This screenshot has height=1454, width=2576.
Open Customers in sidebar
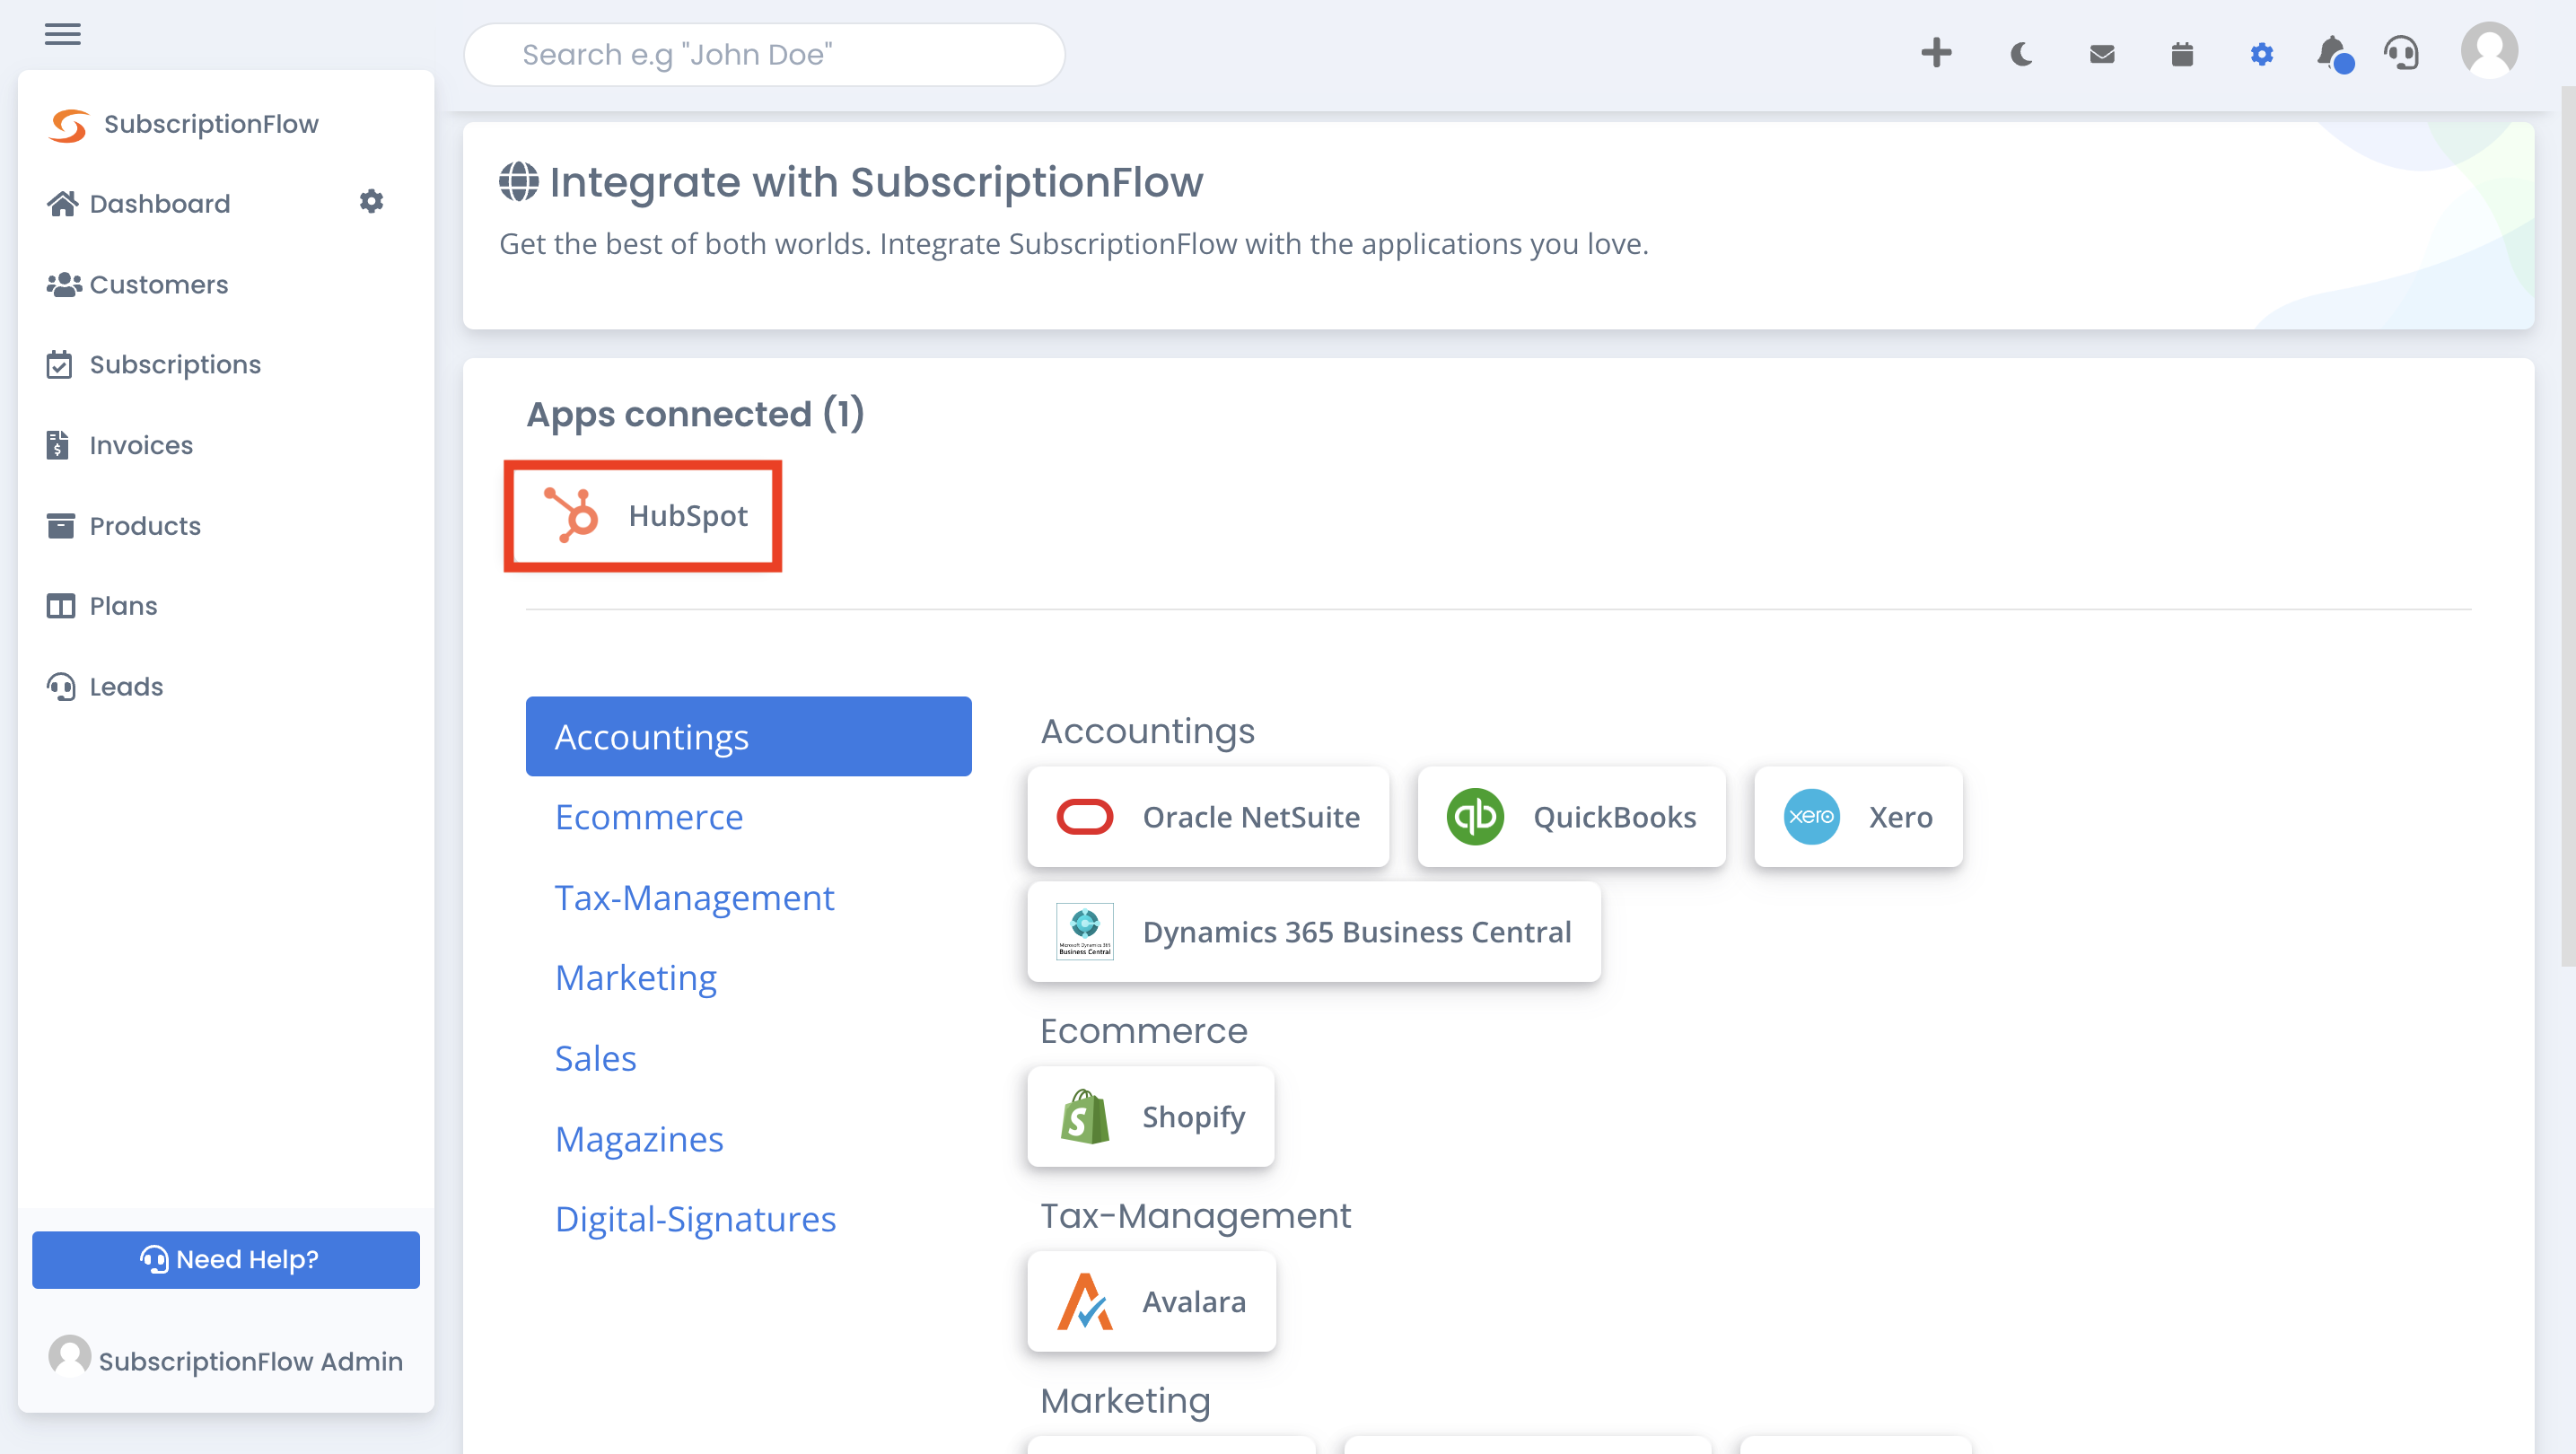(137, 284)
